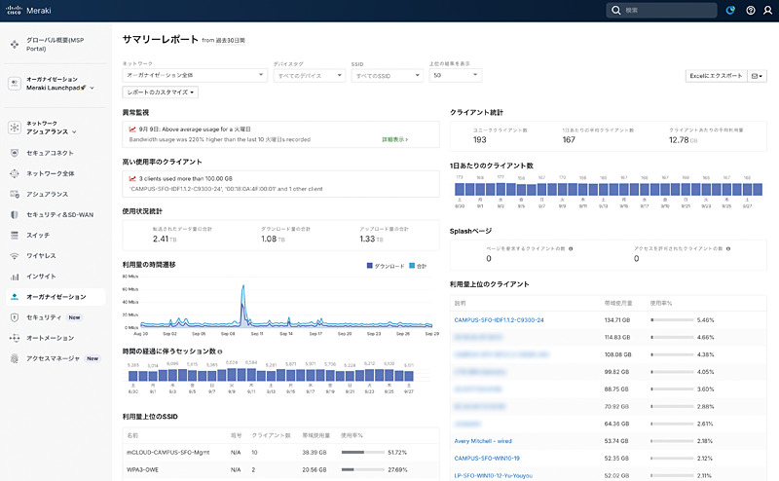Open the email envelope dropdown next to export
The image size is (779, 481).
(757, 75)
